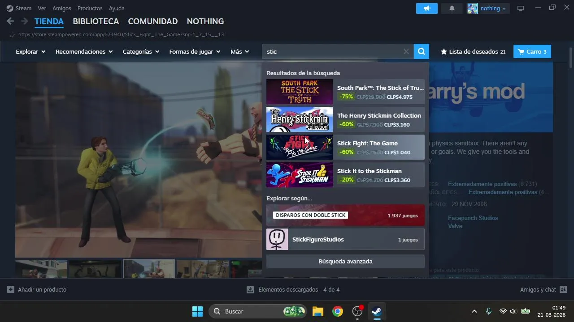Open the announcements megaphone button
This screenshot has height=322, width=574.
[426, 8]
